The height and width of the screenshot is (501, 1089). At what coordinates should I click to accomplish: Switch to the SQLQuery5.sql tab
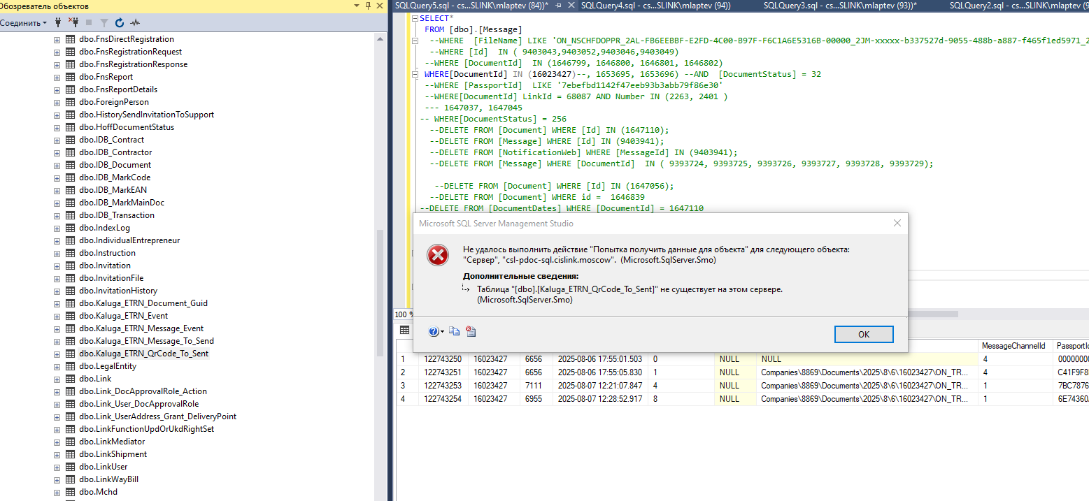click(471, 5)
